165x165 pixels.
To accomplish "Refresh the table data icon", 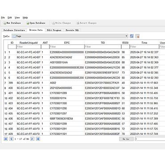I will [x=132, y=36].
